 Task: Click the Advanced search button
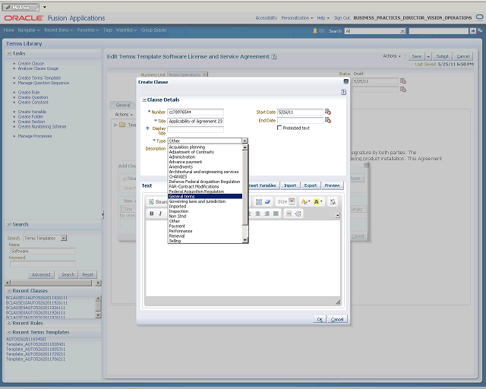coord(41,274)
